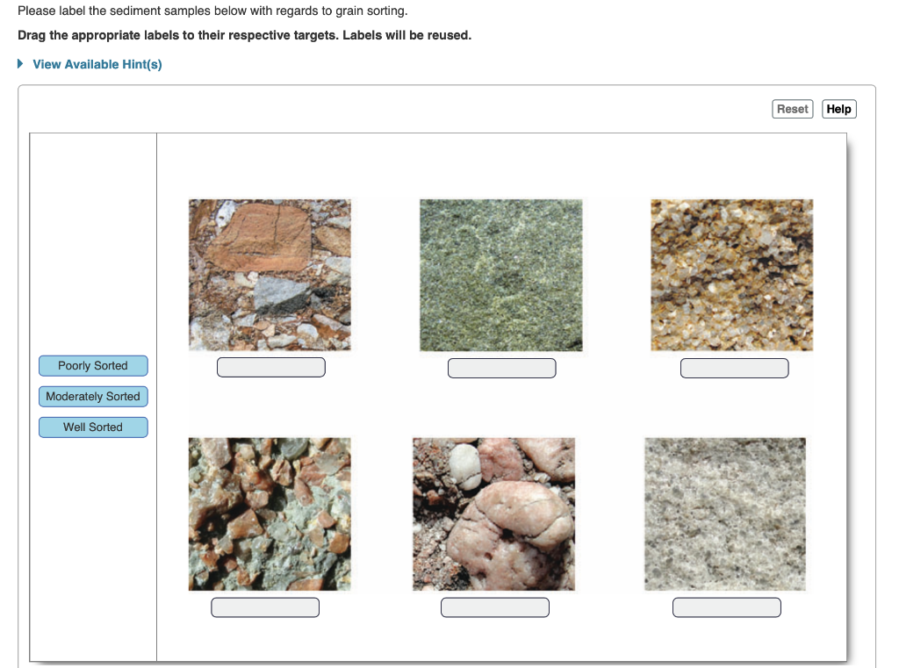Click the answer box below the green speckled sample

click(501, 368)
